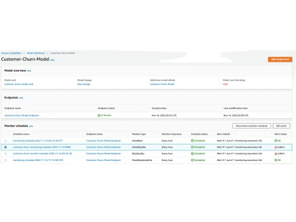The width and height of the screenshot is (296, 222).
Task: Click the High risk rating value
Action: pos(225,84)
